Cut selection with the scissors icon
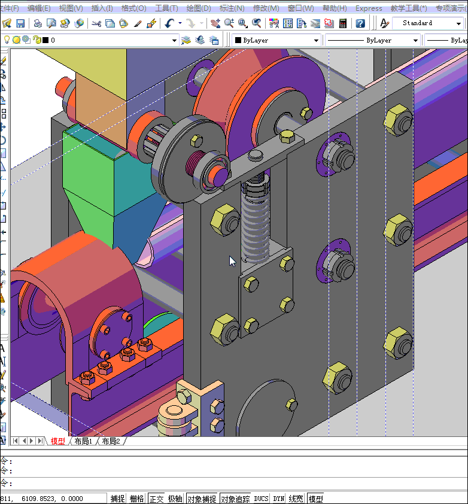This screenshot has height=504, width=468. (x=96, y=23)
